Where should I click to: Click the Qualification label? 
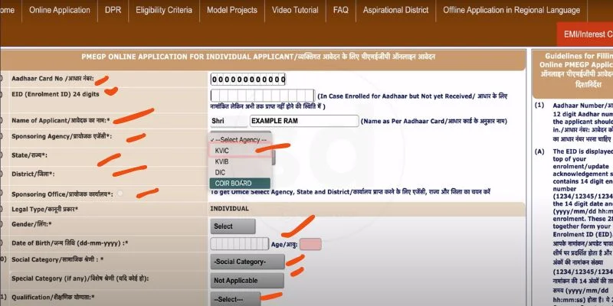tap(51, 298)
